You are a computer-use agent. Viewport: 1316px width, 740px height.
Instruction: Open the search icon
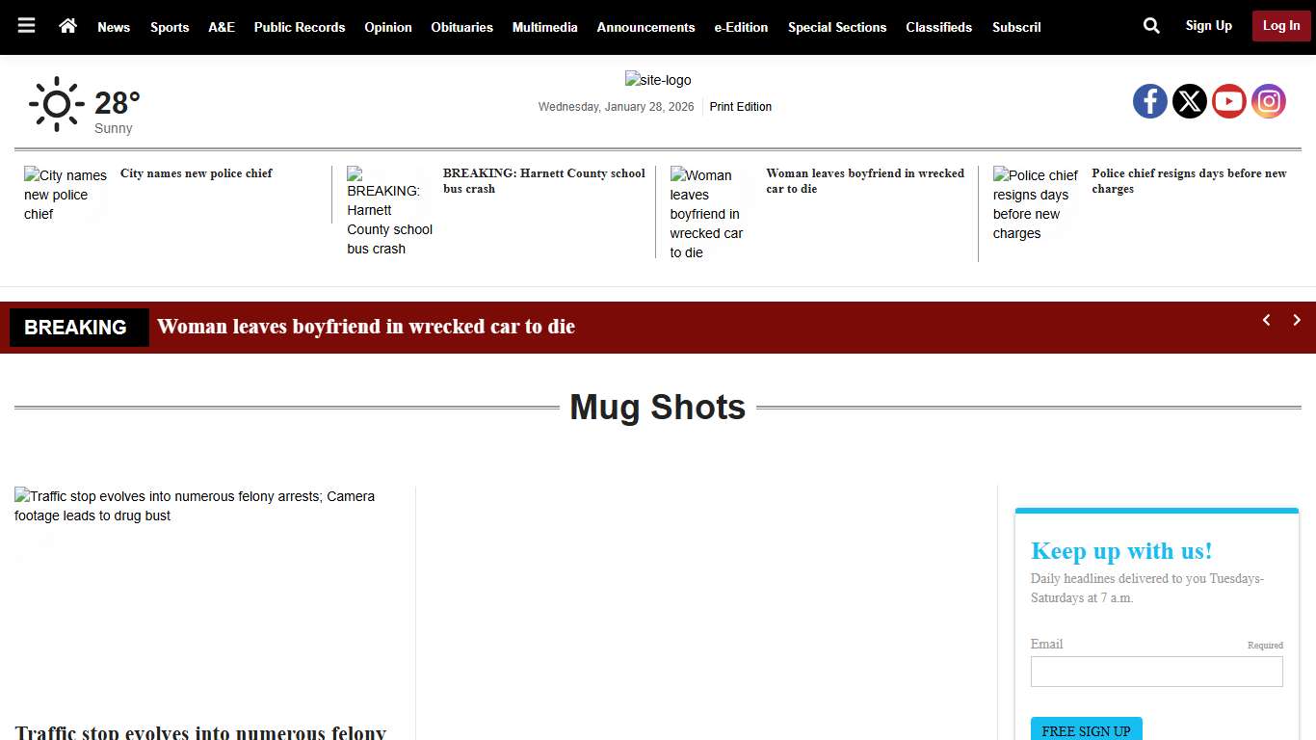coord(1151,26)
